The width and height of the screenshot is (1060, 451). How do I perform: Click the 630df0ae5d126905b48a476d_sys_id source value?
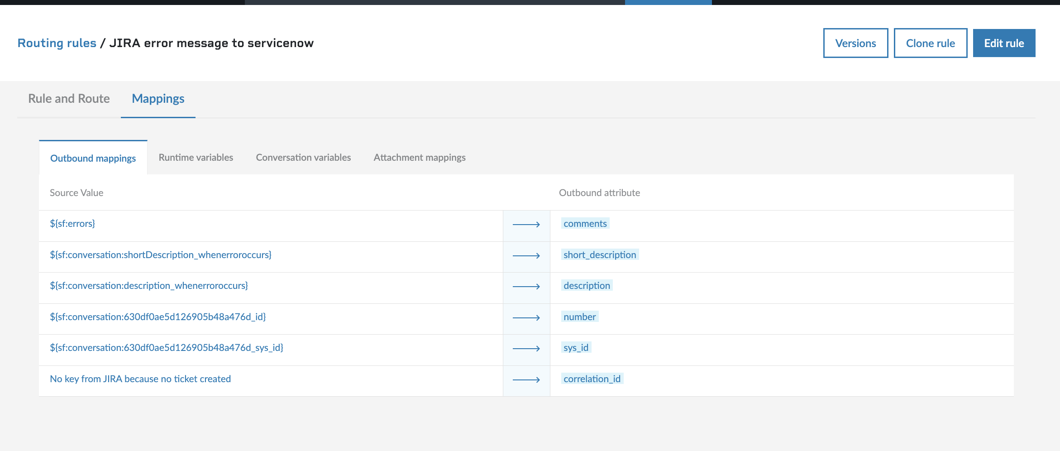tap(167, 348)
